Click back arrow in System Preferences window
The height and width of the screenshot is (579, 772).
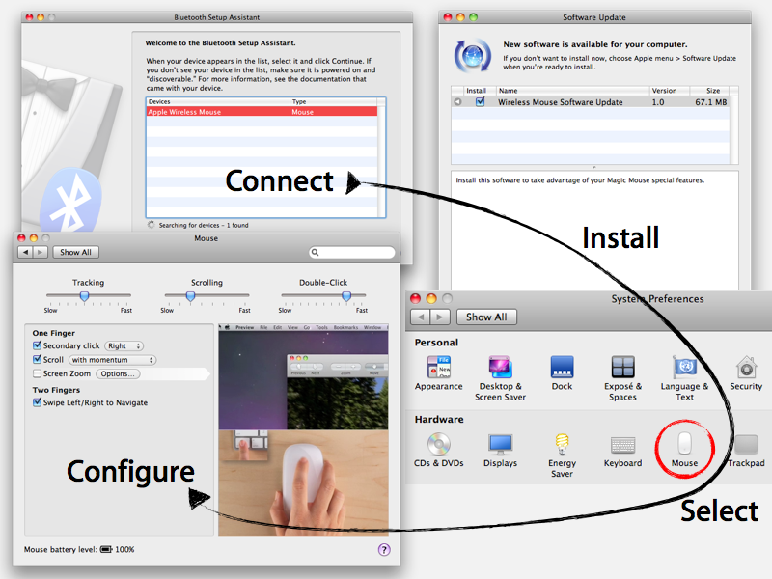coord(420,317)
